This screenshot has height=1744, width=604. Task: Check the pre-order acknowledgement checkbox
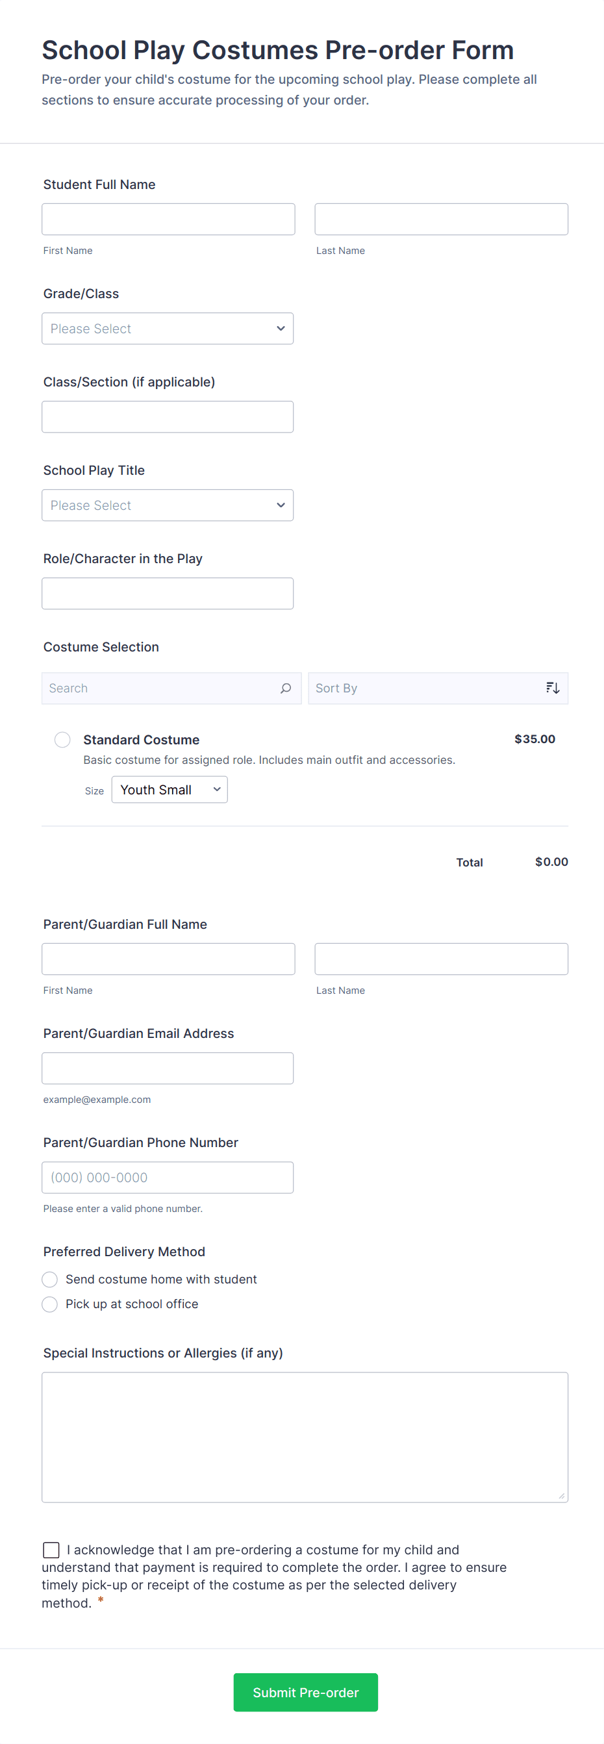pos(51,1550)
